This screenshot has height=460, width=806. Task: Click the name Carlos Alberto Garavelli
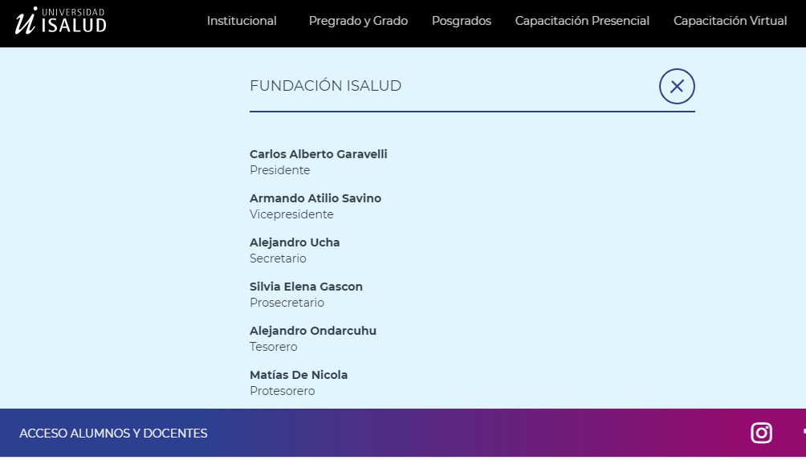click(318, 154)
